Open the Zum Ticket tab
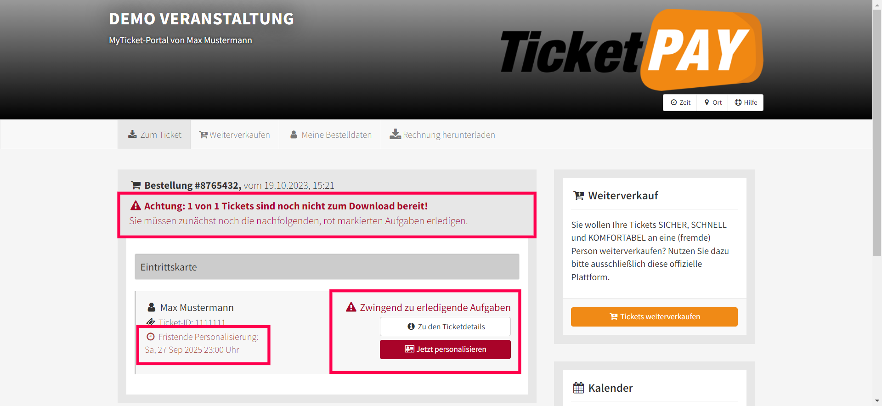Viewport: 882px width, 406px height. [x=154, y=135]
